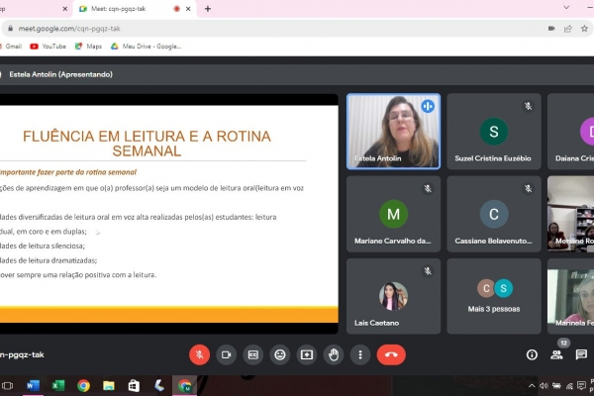
Task: Select Estela Antolin's video tile
Action: (394, 131)
